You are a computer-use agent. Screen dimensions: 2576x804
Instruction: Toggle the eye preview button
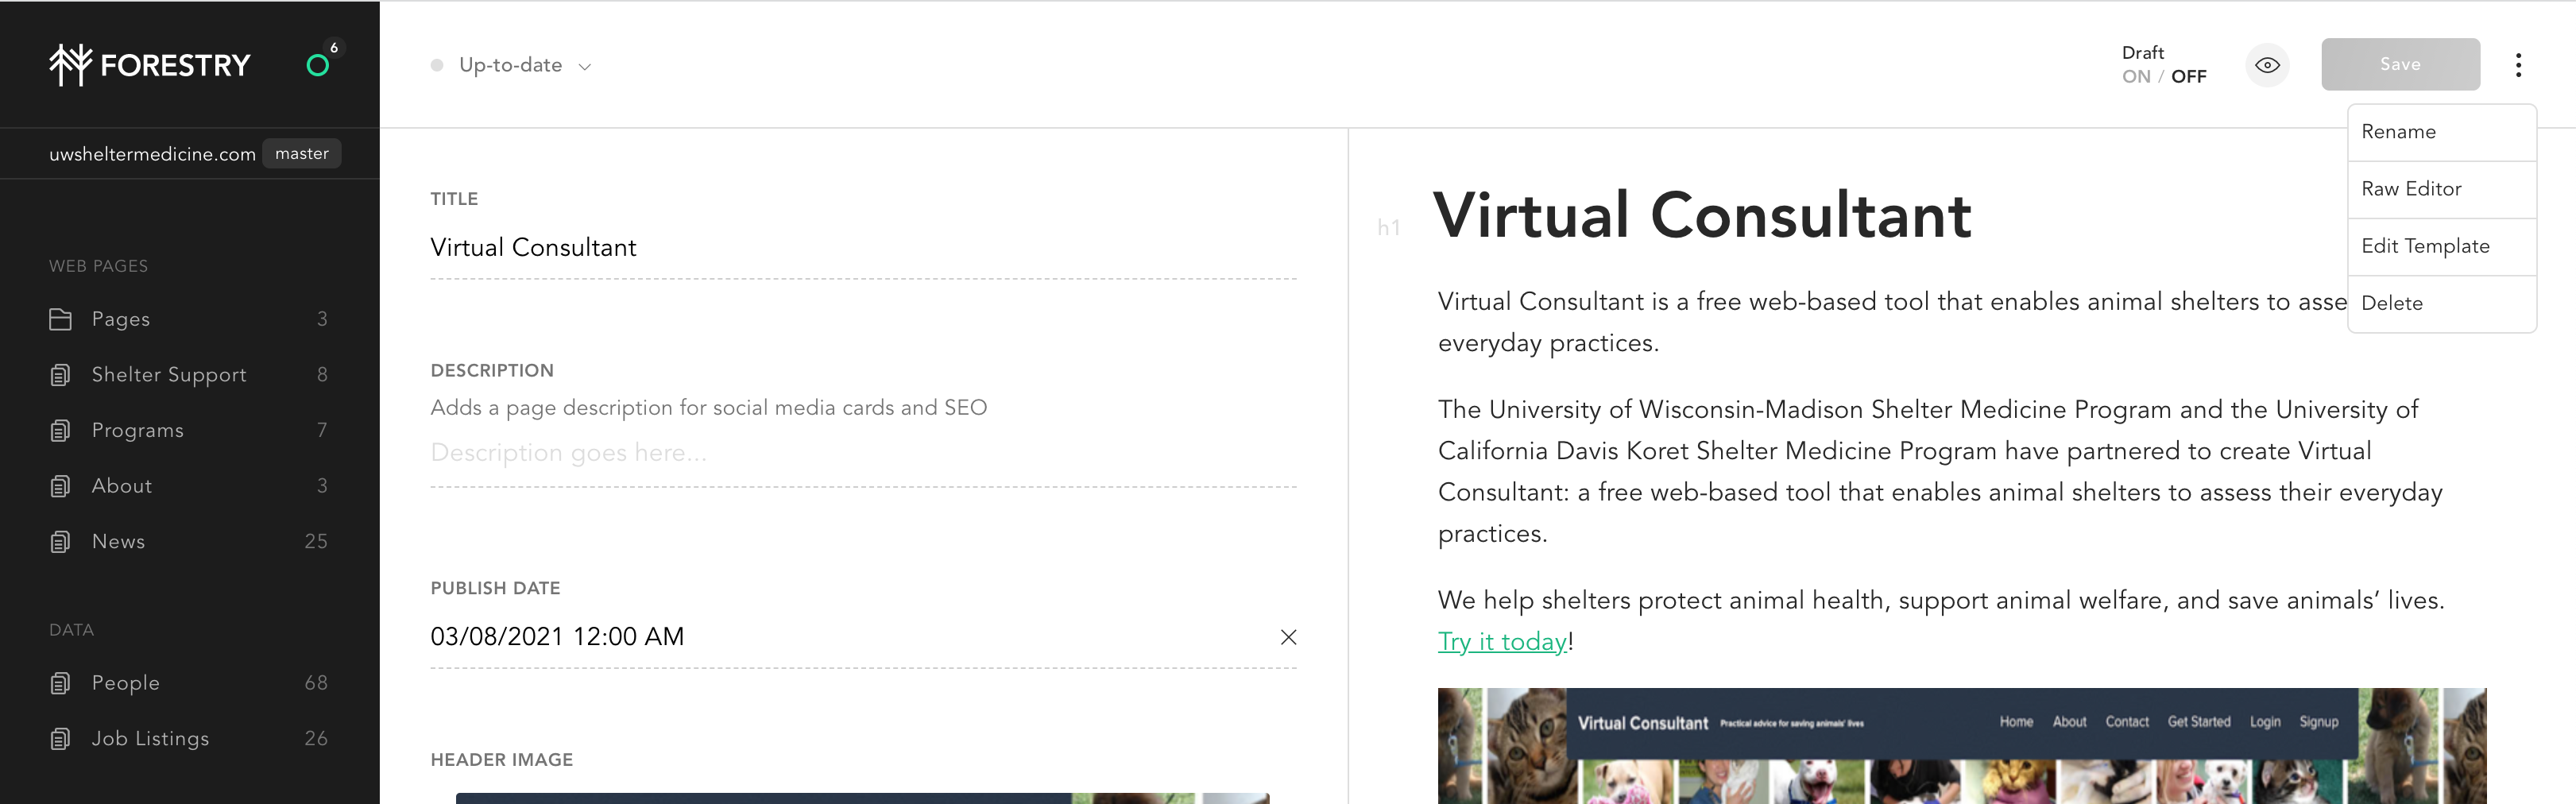click(2267, 65)
